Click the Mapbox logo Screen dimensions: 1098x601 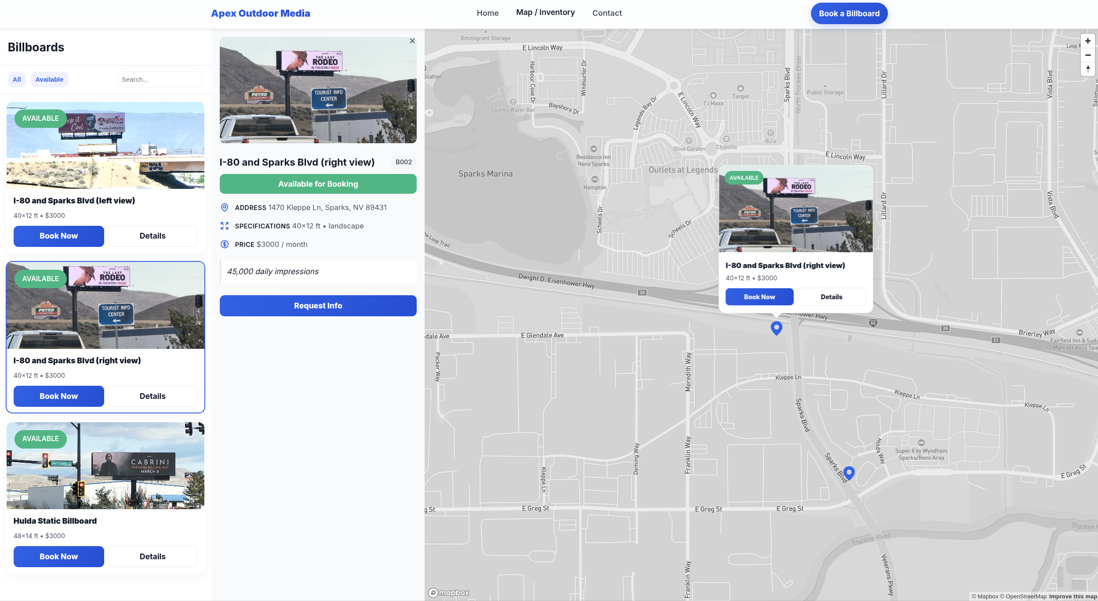[449, 593]
